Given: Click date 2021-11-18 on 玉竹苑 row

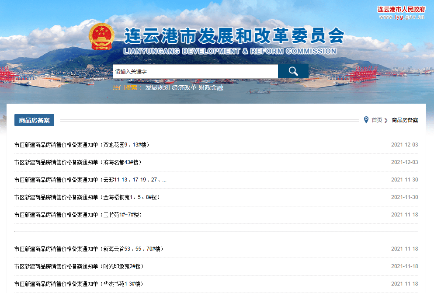Looking at the screenshot, I should tap(404, 214).
